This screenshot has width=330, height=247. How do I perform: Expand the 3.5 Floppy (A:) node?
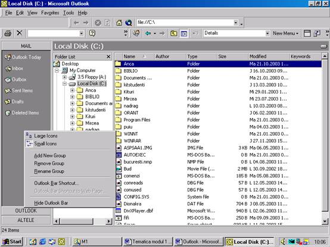[x=64, y=77]
